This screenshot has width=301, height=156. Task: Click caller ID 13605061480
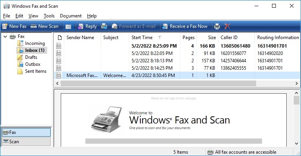(x=235, y=46)
